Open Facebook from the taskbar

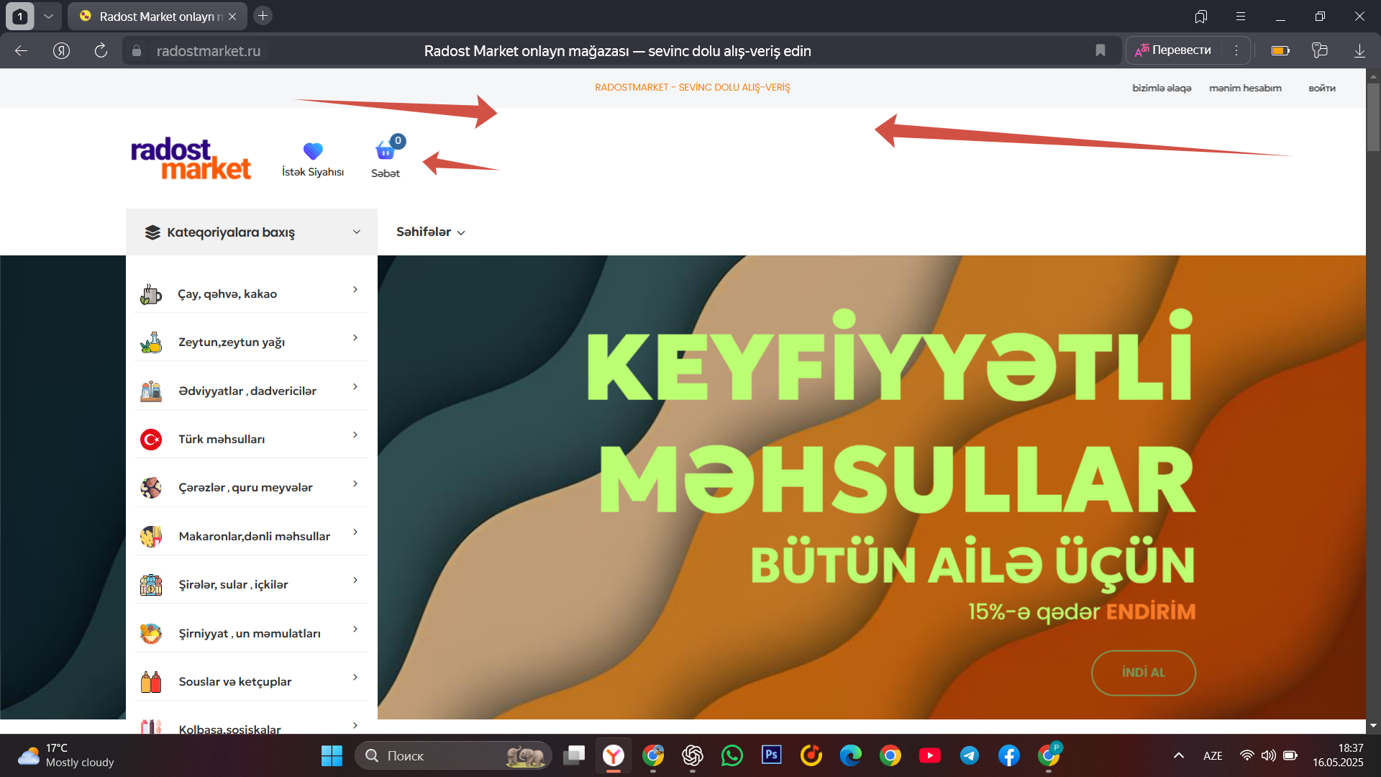coord(1009,755)
